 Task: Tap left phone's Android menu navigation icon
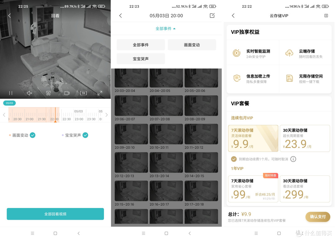[x=33, y=233]
